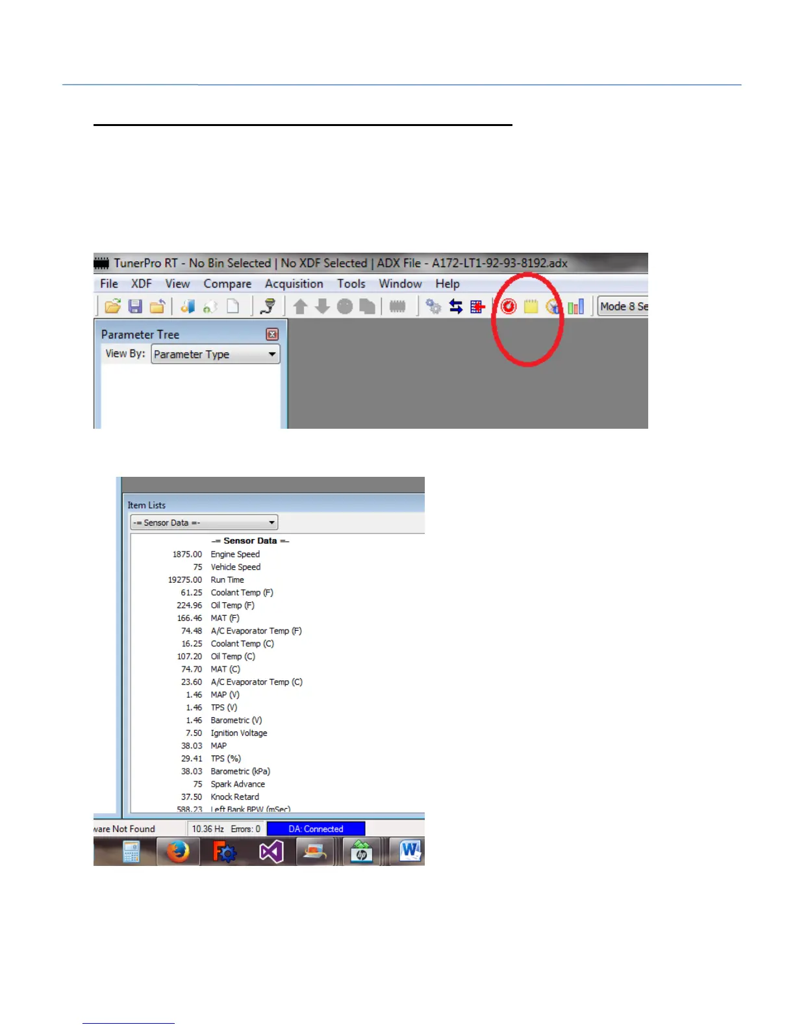Expand the Sensor Data item list dropdown
This screenshot has width=795, height=1029.
coord(204,522)
